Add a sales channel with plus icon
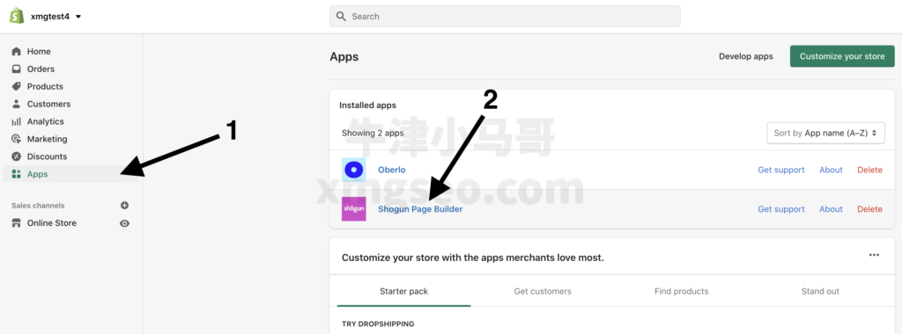Image resolution: width=902 pixels, height=334 pixels. click(x=124, y=206)
